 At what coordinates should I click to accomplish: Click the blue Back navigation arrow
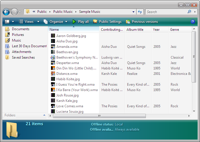pos(6,12)
